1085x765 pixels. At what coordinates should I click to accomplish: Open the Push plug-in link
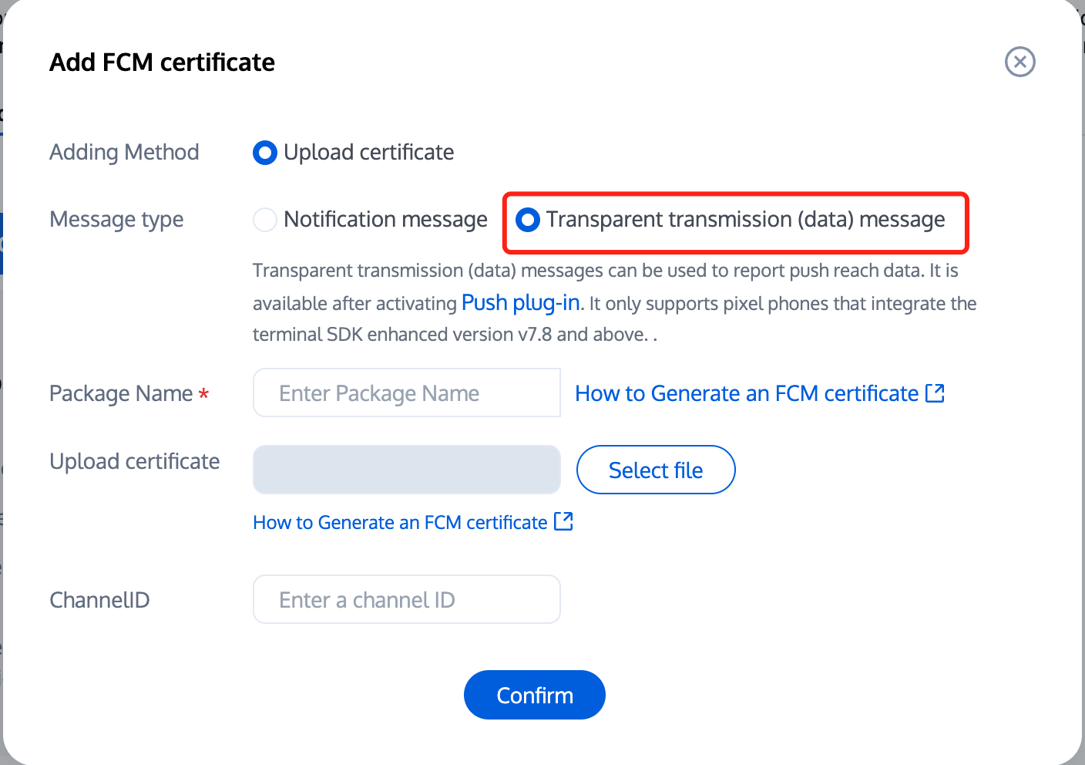coord(520,303)
